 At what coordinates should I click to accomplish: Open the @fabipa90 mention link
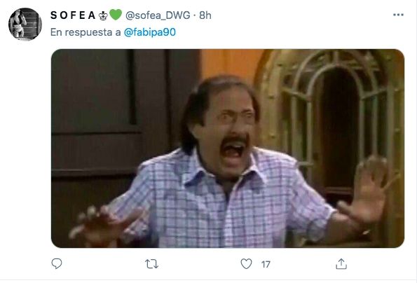click(x=150, y=32)
